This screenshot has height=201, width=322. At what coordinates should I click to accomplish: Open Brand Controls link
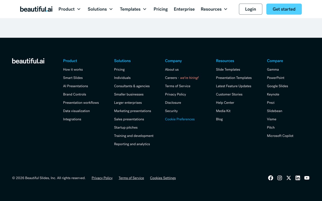pyautogui.click(x=75, y=94)
